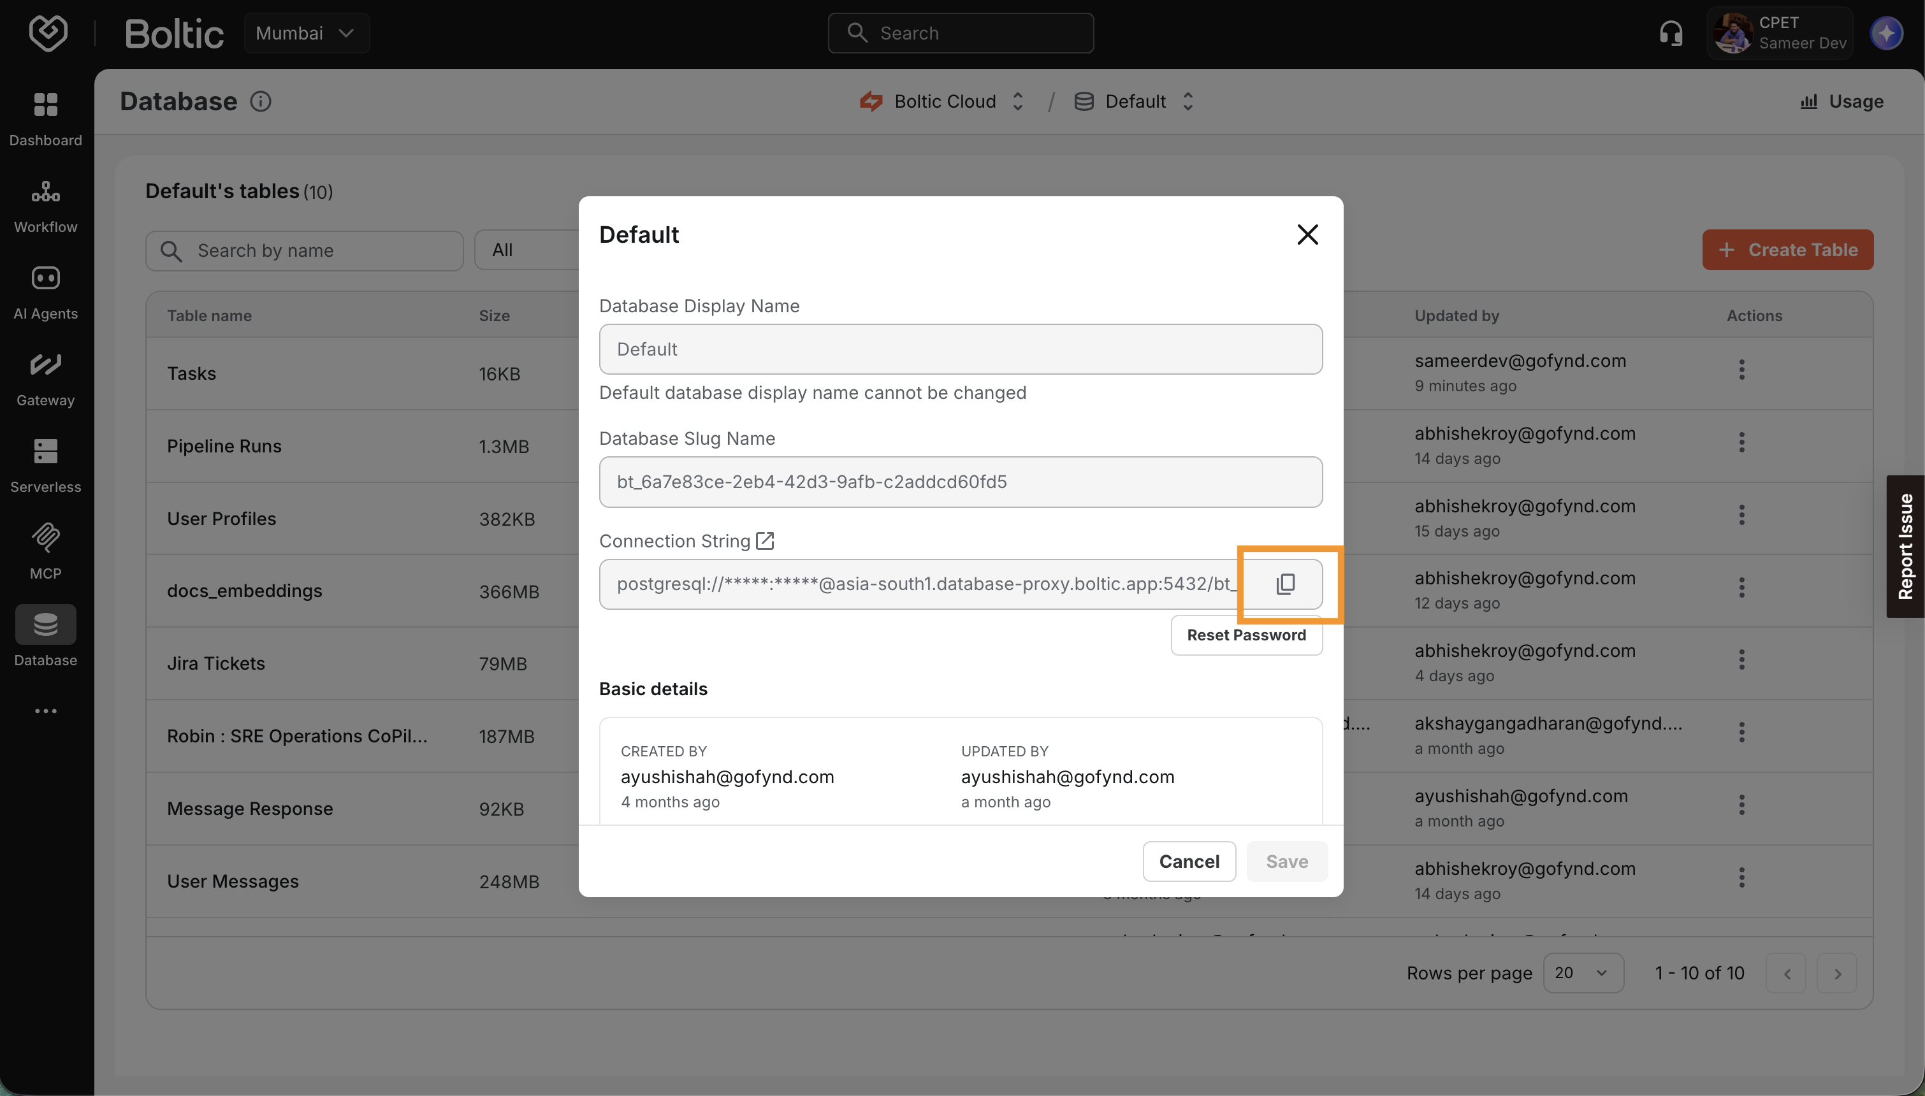Open the Dashboard from sidebar
The width and height of the screenshot is (1925, 1096).
pyautogui.click(x=45, y=117)
